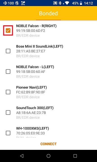The image size is (97, 162).
Task: Check the SoundTouch 300 checkbox
Action: pos(8,112)
